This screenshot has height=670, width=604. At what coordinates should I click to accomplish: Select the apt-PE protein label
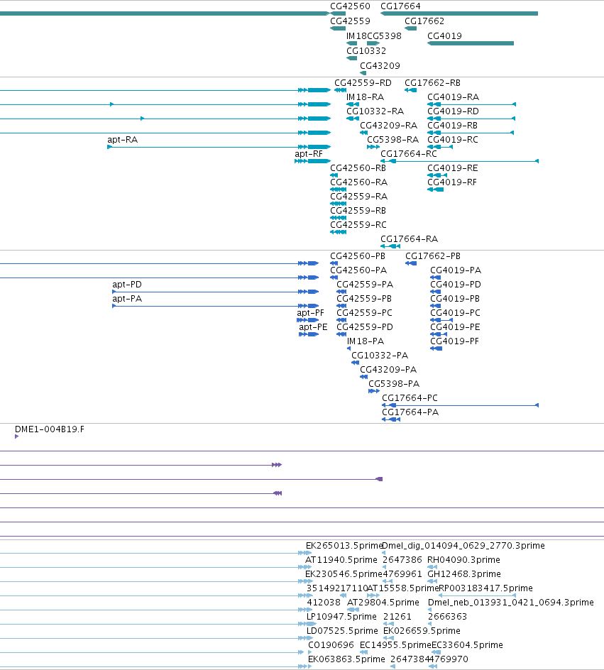tap(313, 327)
